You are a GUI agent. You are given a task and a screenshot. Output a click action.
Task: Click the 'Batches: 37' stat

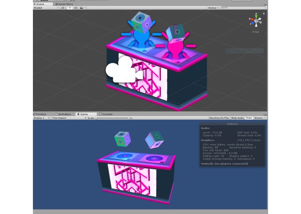210,147
